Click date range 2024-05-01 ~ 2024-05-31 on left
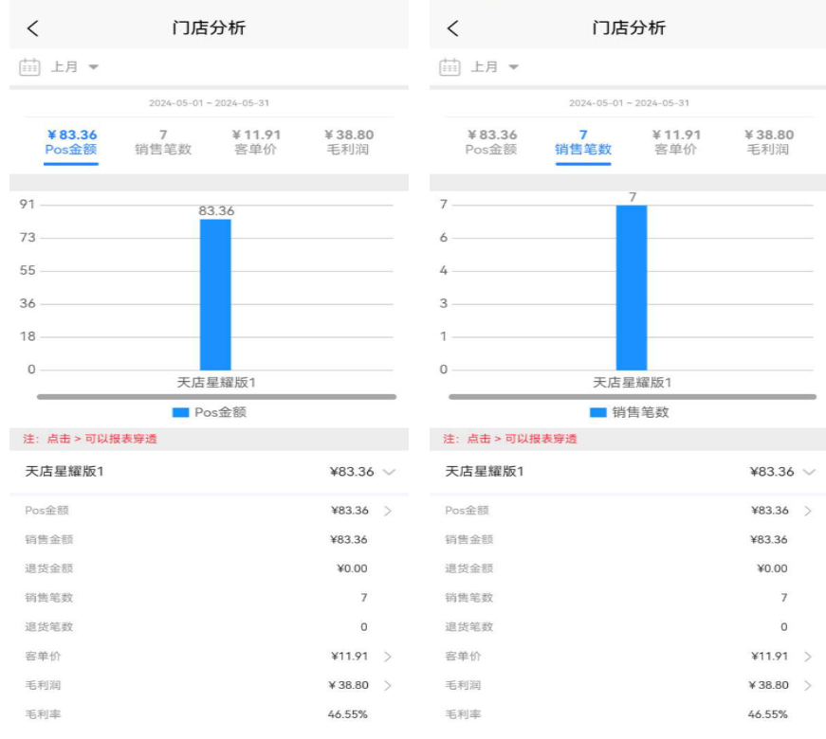 tap(210, 103)
